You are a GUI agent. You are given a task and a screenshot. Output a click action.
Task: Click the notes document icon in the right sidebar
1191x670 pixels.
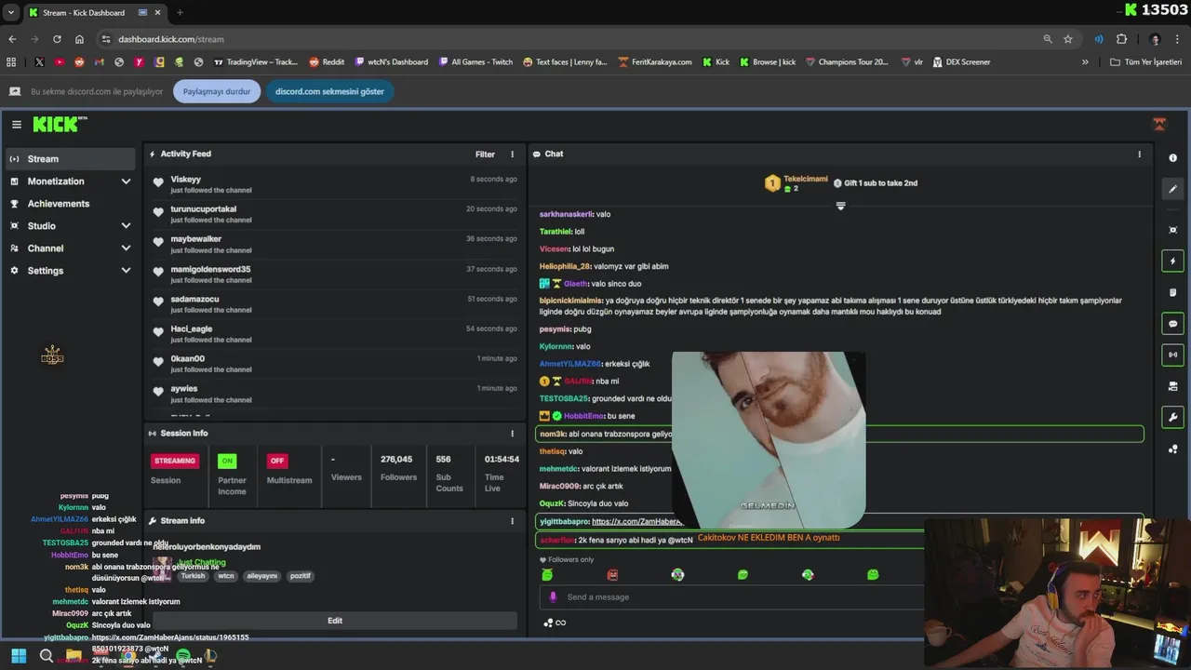tap(1172, 292)
